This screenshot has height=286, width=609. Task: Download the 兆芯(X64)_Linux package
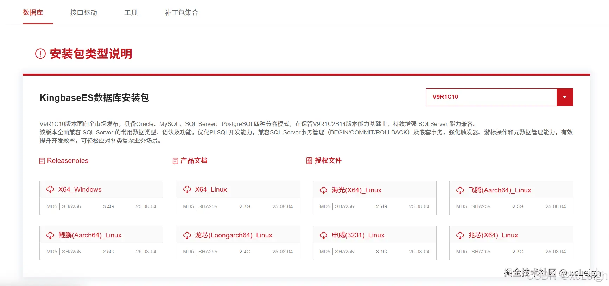(x=493, y=235)
